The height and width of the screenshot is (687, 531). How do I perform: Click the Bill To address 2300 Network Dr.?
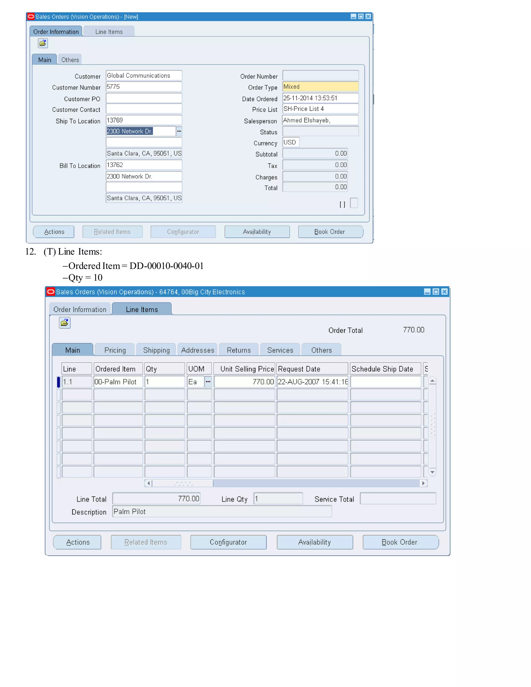tap(144, 176)
